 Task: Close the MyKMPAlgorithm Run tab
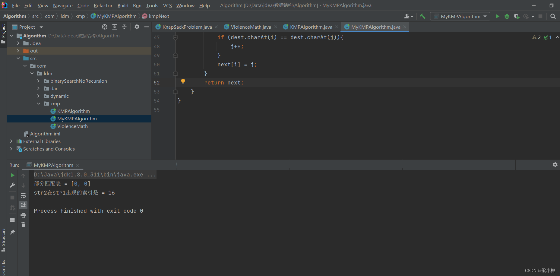pyautogui.click(x=78, y=165)
